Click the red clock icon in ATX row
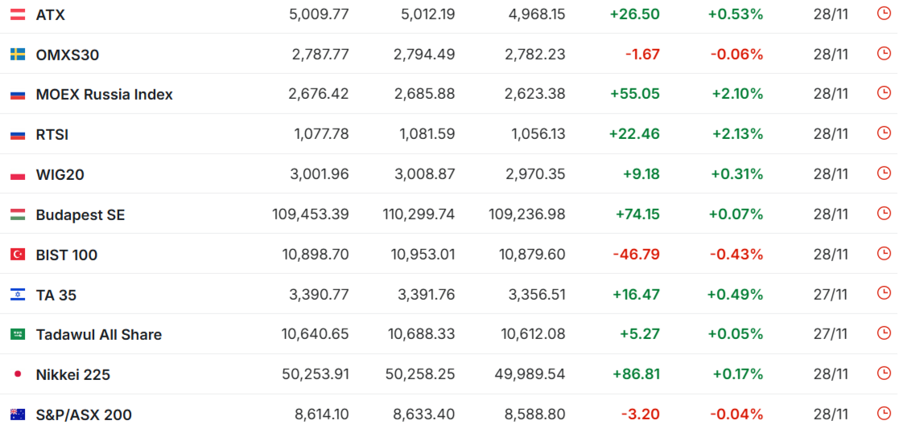This screenshot has width=899, height=429. pyautogui.click(x=884, y=14)
